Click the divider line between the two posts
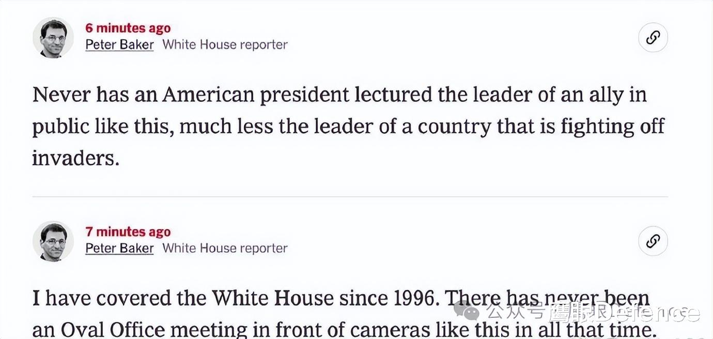The width and height of the screenshot is (713, 339). click(350, 197)
